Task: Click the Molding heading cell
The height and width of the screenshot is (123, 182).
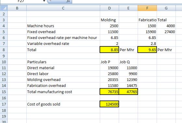Action: tap(109, 20)
